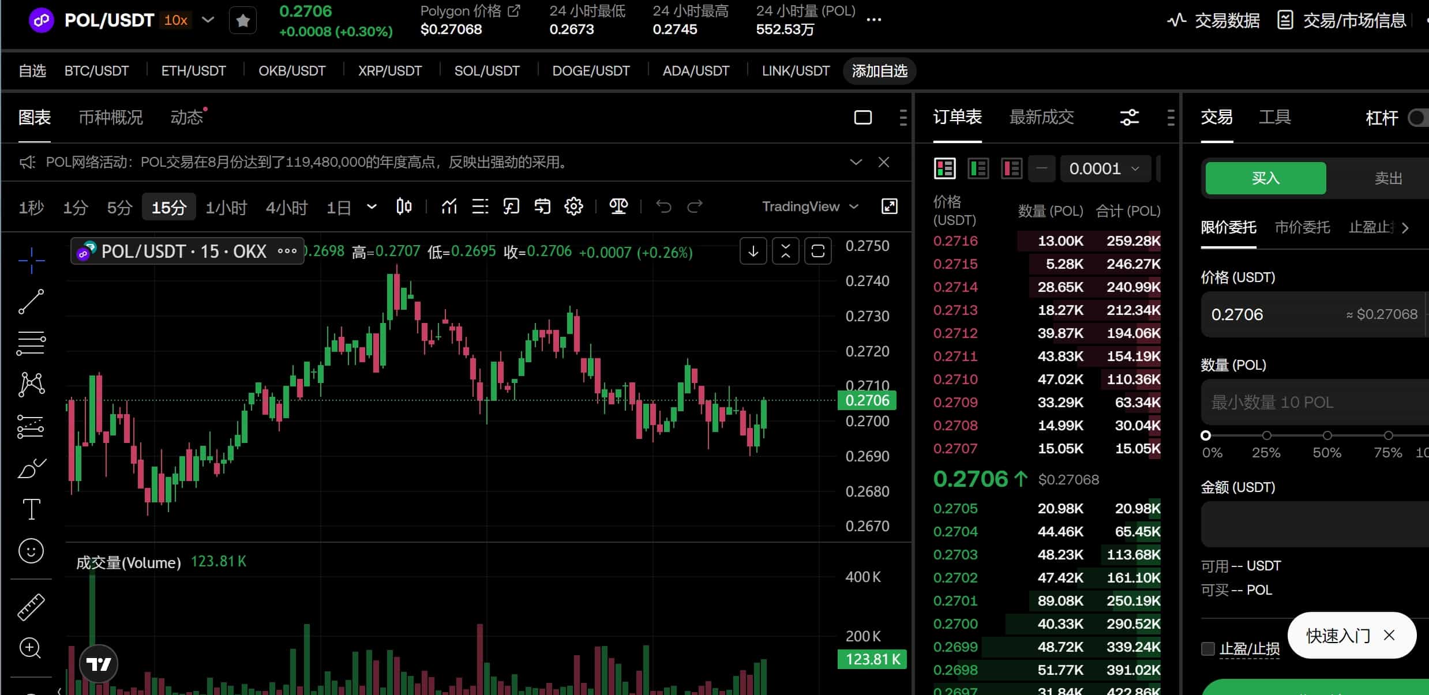Expand more timeframes dropdown after 1日
1429x695 pixels.
[x=372, y=206]
